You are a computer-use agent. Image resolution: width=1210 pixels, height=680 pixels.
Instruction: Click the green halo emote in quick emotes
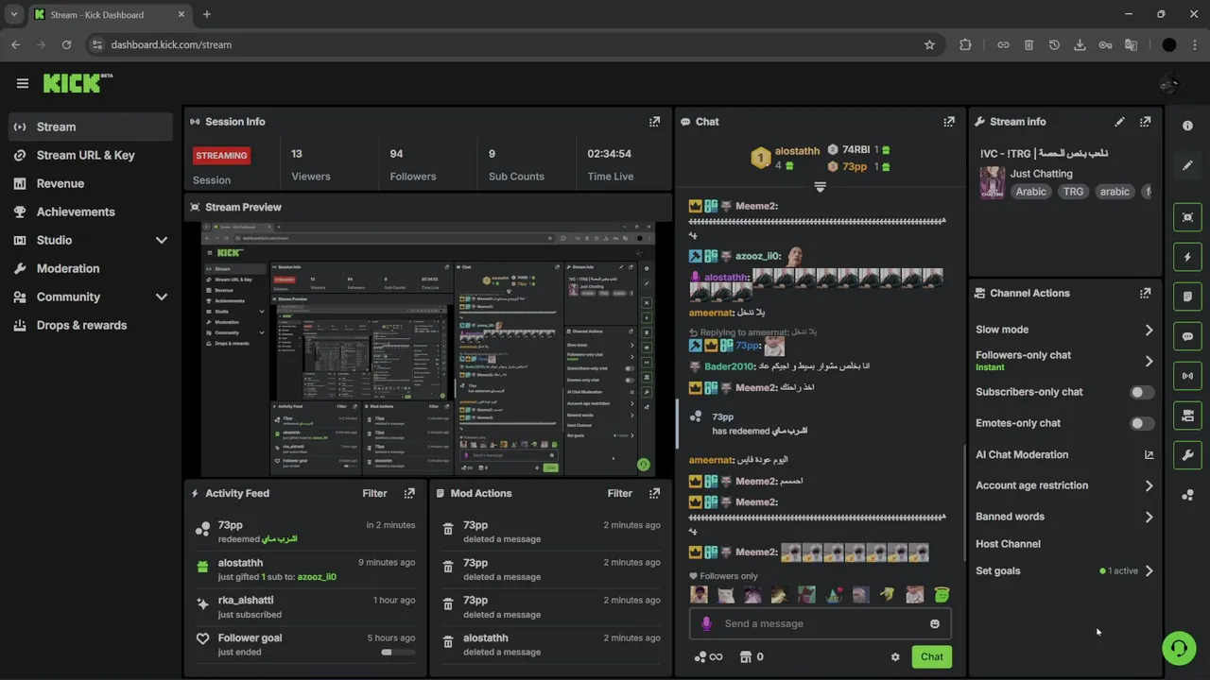pyautogui.click(x=942, y=594)
